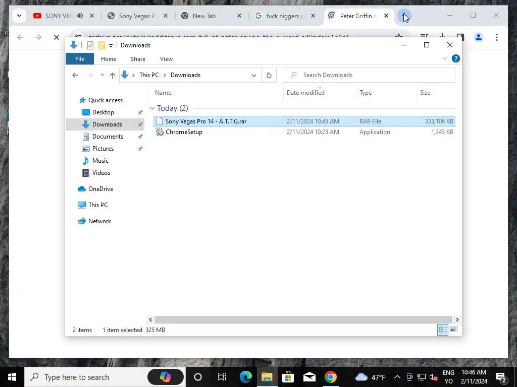
Task: Collapse the Today (2) file group
Action: pos(152,108)
